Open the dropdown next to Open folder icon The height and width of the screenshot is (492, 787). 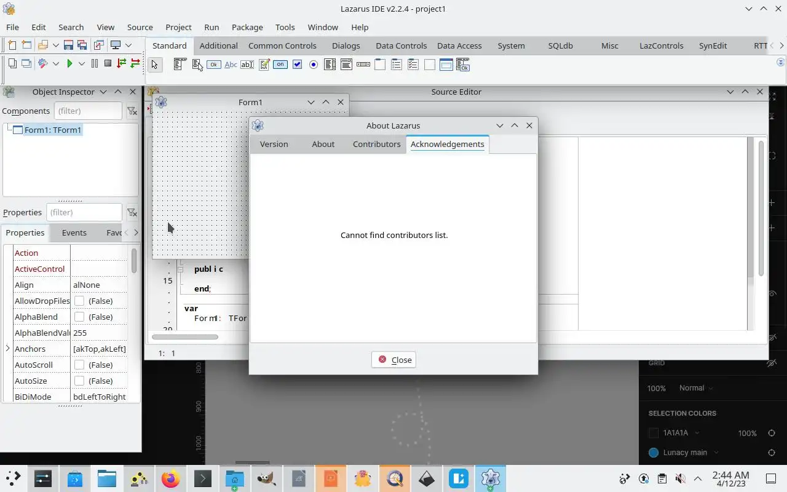coord(56,45)
